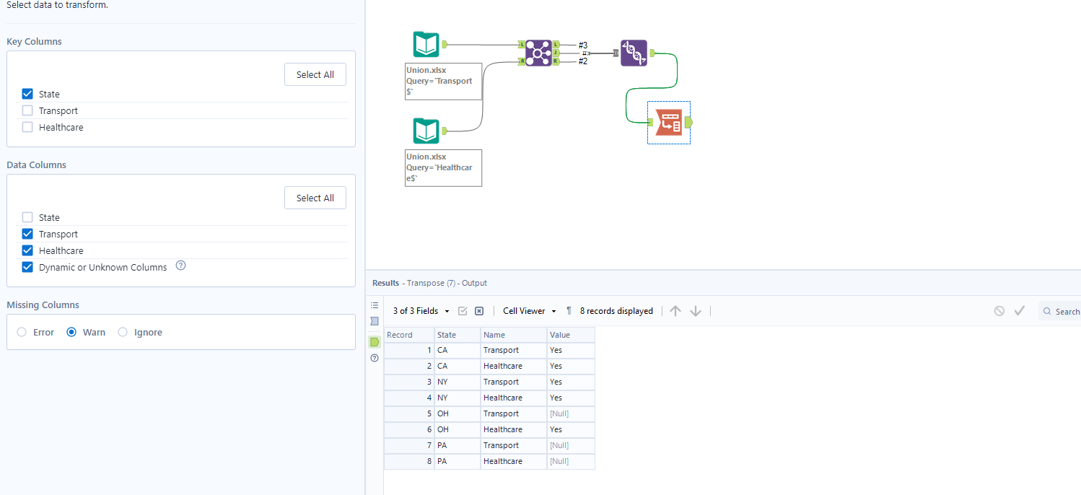Click the metadata list icon in Results sidebar

374,304
